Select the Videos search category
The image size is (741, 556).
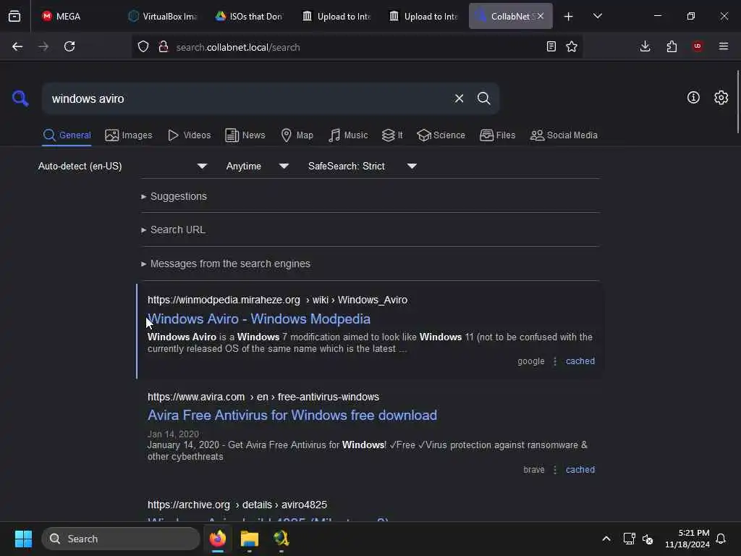189,135
